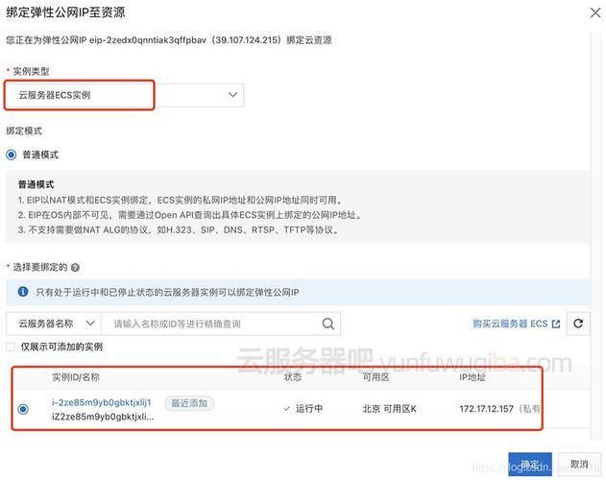
Task: Open the instance link i-2ze85m9yb0gbktjxlij1
Action: coord(101,402)
